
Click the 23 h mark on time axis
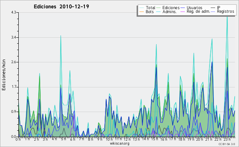tap(227, 139)
